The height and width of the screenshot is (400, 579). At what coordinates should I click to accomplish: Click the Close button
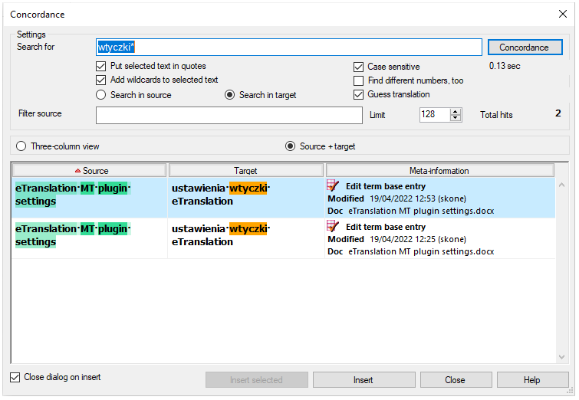[x=456, y=380]
